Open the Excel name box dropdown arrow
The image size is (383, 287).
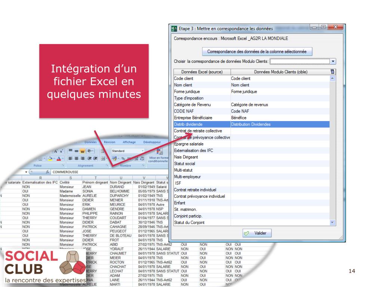pyautogui.click(x=26, y=172)
